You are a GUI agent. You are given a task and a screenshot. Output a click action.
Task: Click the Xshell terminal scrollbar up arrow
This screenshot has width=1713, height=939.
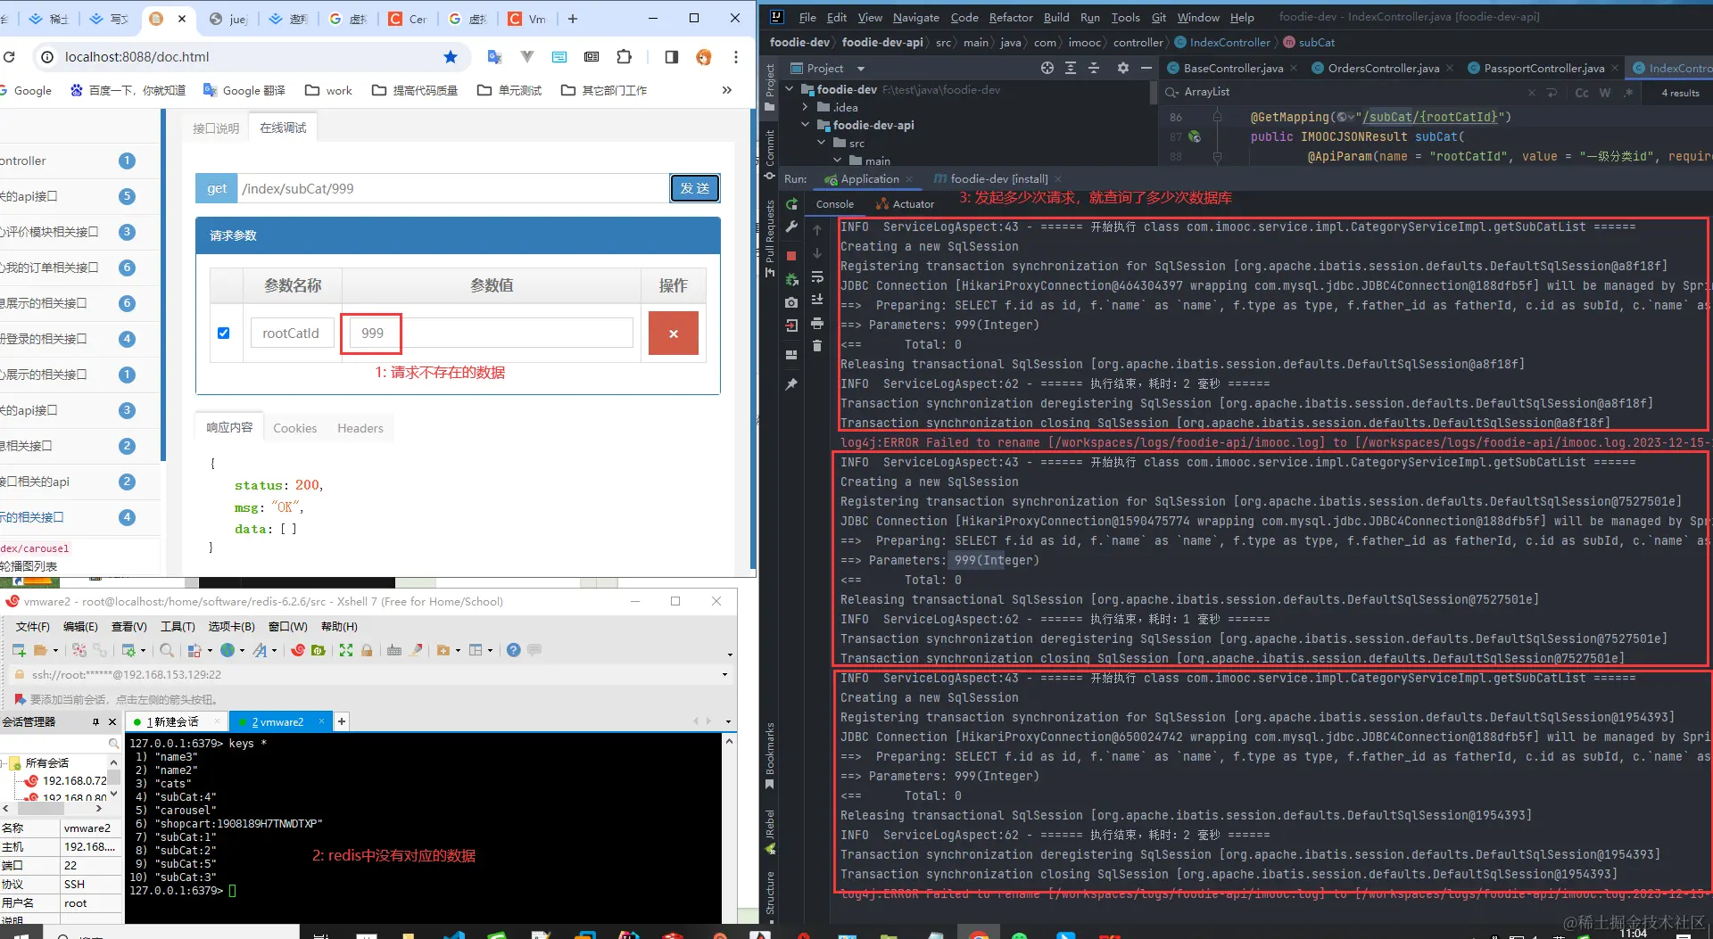729,741
